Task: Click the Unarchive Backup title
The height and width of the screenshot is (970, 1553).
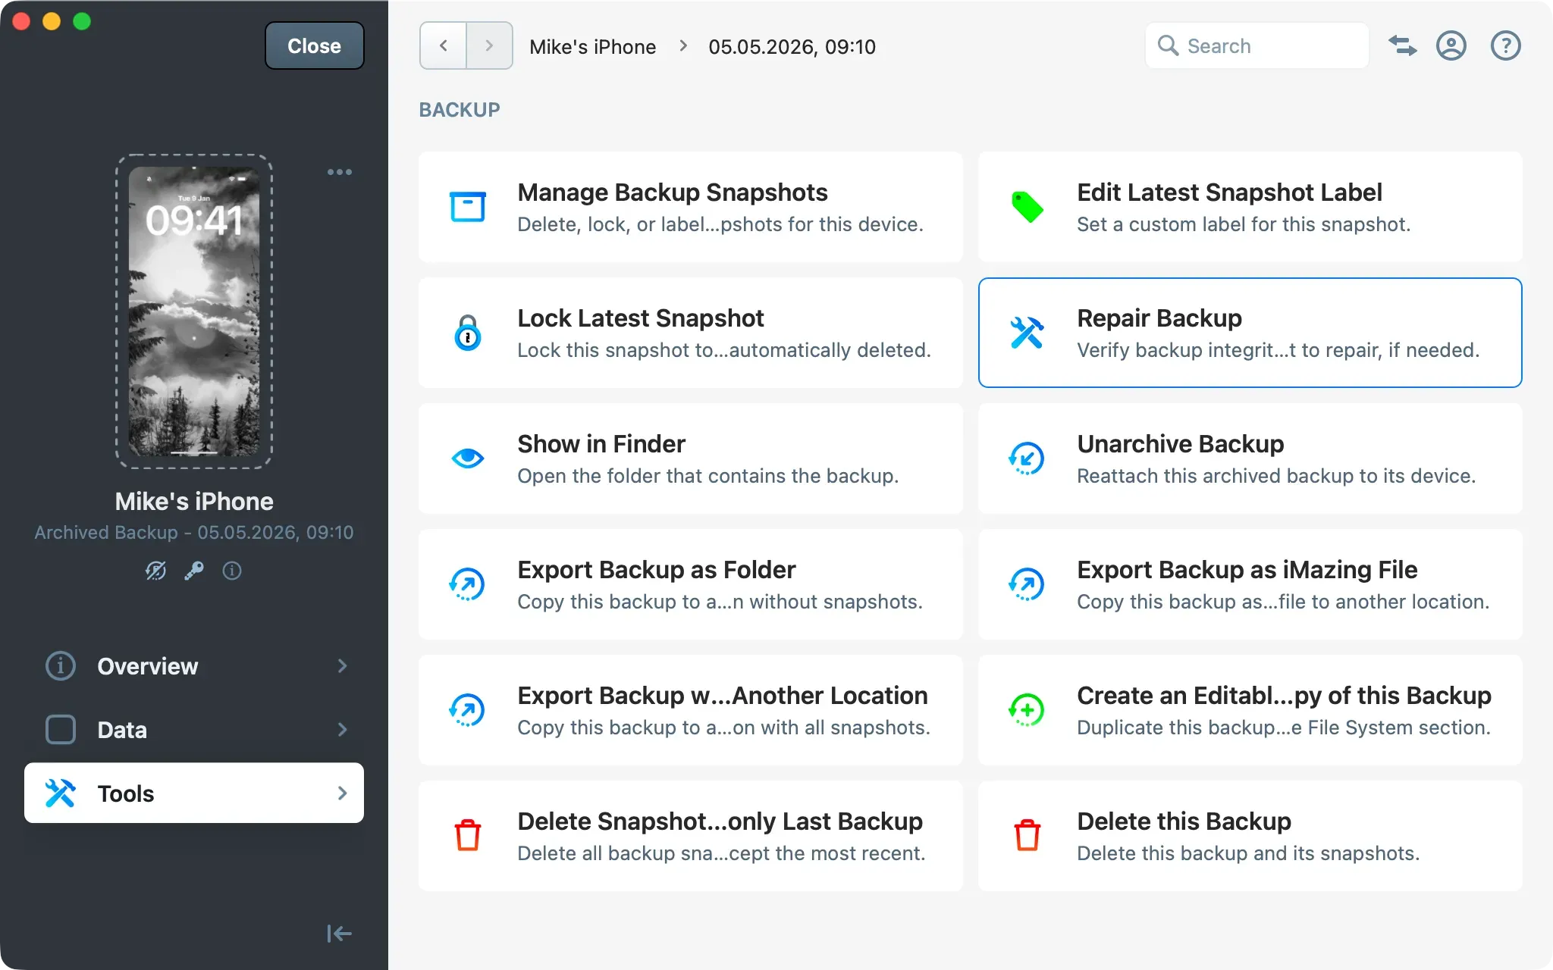Action: coord(1180,444)
